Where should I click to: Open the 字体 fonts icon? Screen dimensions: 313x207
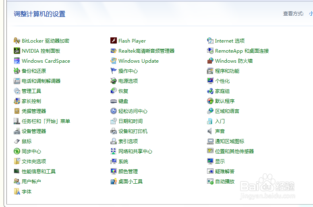pyautogui.click(x=17, y=191)
